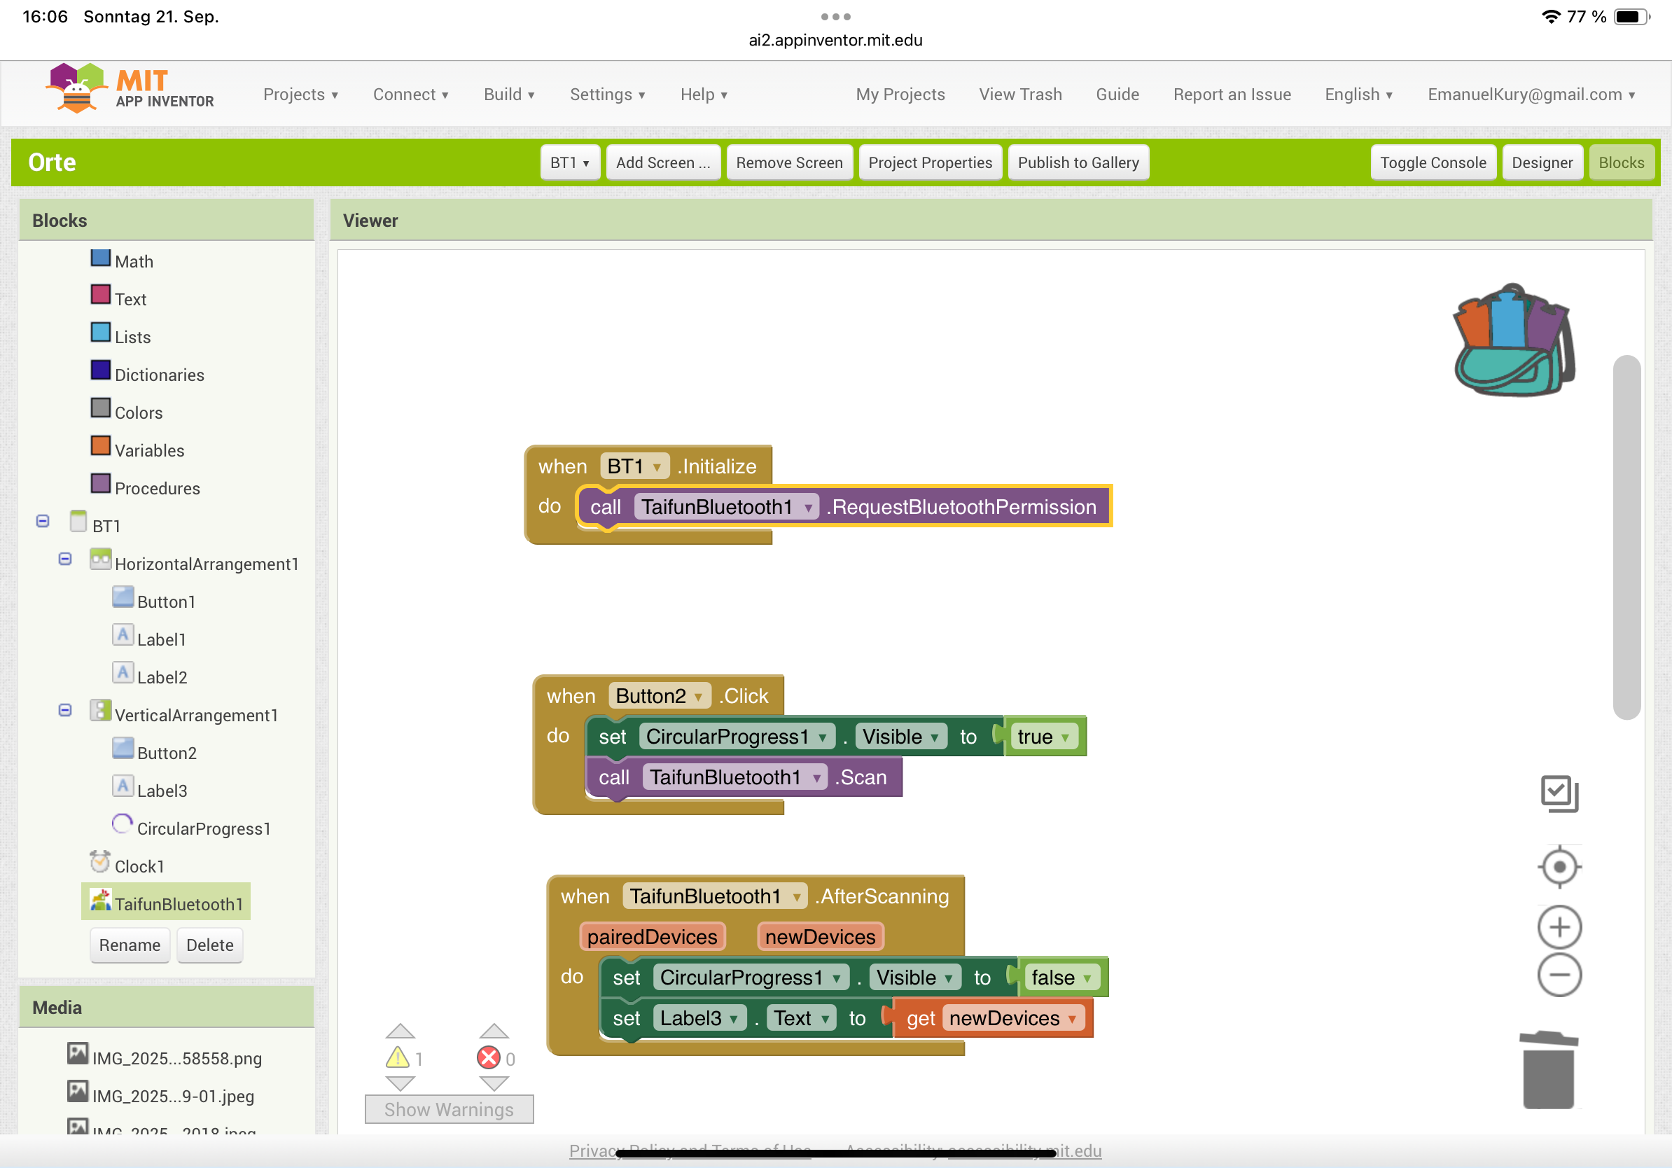Click the red error indicator icon
This screenshot has width=1672, height=1168.
click(488, 1057)
